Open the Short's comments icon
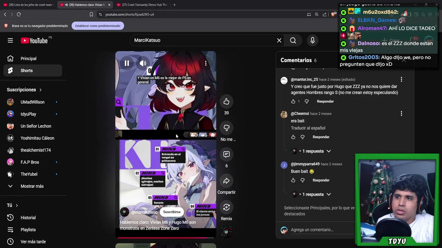Screen dimensions: 442x248 227,154
